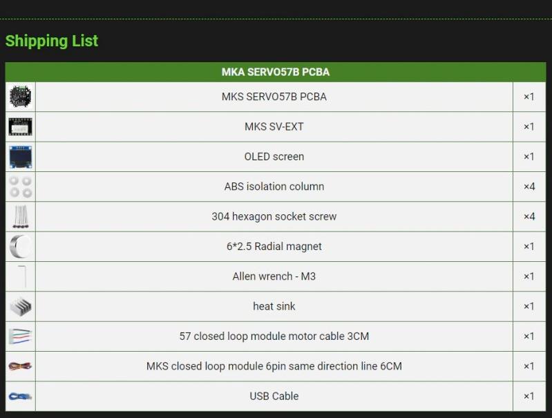Click the ABS isolation column thumbnail
Viewport: 552px width, 418px height.
(x=21, y=187)
